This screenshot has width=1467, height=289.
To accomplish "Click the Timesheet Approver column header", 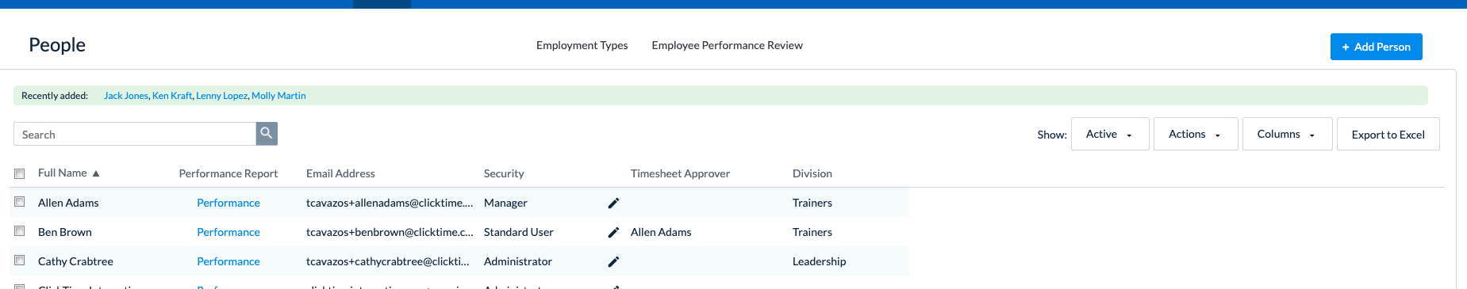I will pyautogui.click(x=680, y=173).
